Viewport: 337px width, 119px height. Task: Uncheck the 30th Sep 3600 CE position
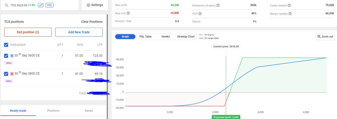[6, 56]
